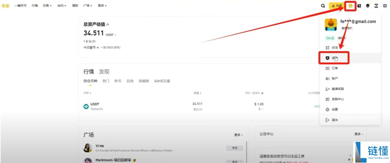Click the info icon beside 币价 / 成本价
390x163 pixels.
262,93
